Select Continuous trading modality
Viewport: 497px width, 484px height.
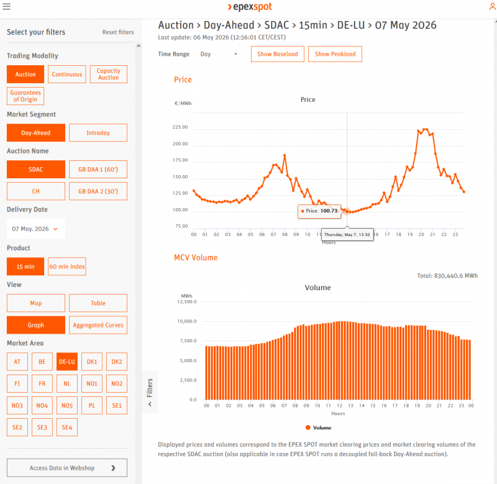pos(67,74)
